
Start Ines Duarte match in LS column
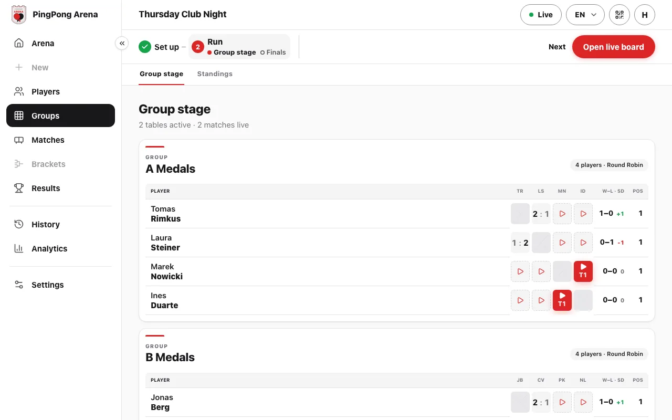point(541,300)
